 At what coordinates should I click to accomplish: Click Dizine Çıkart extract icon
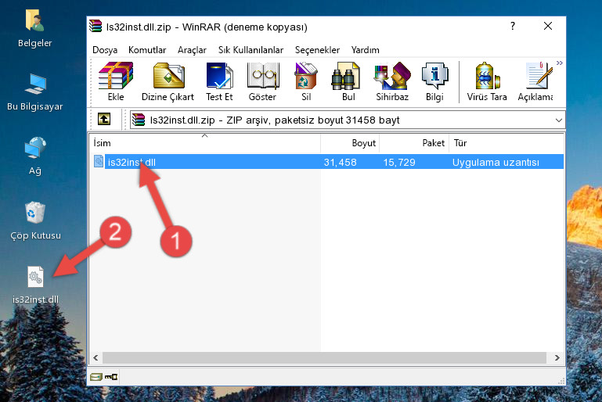tap(168, 81)
